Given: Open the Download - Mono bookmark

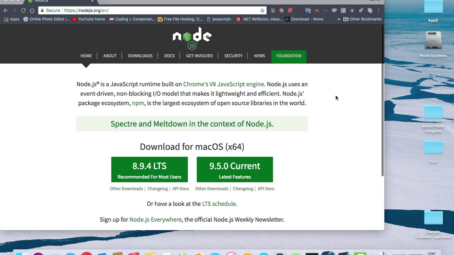Looking at the screenshot, I should [x=304, y=19].
